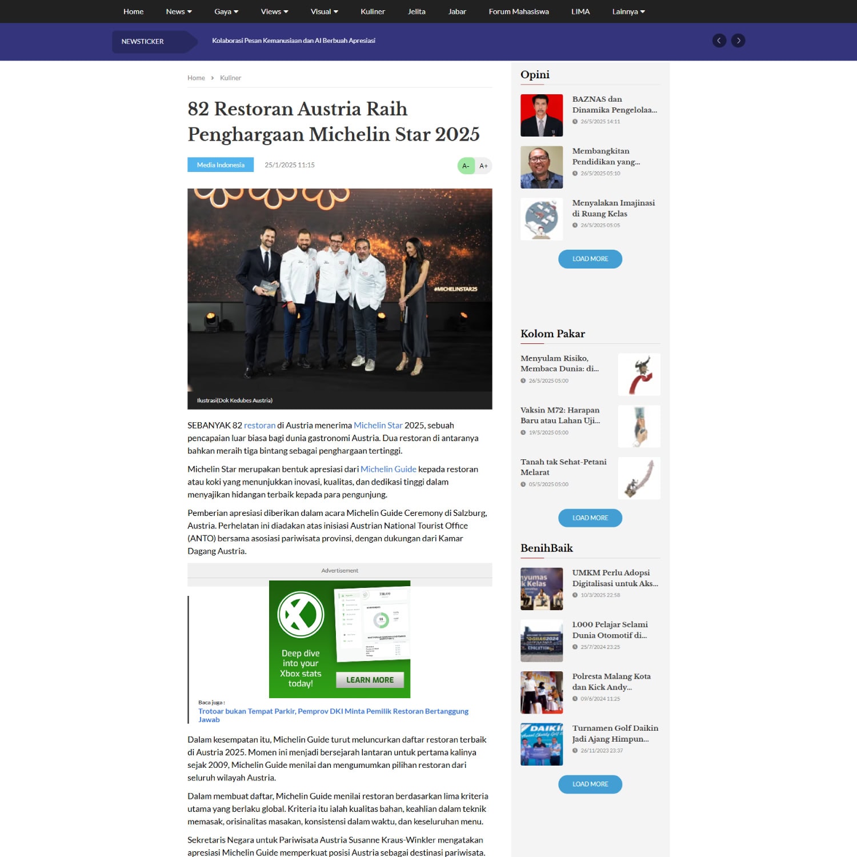The height and width of the screenshot is (857, 857).
Task: Open Vaksin M72 Harapan Baru article
Action: click(560, 415)
